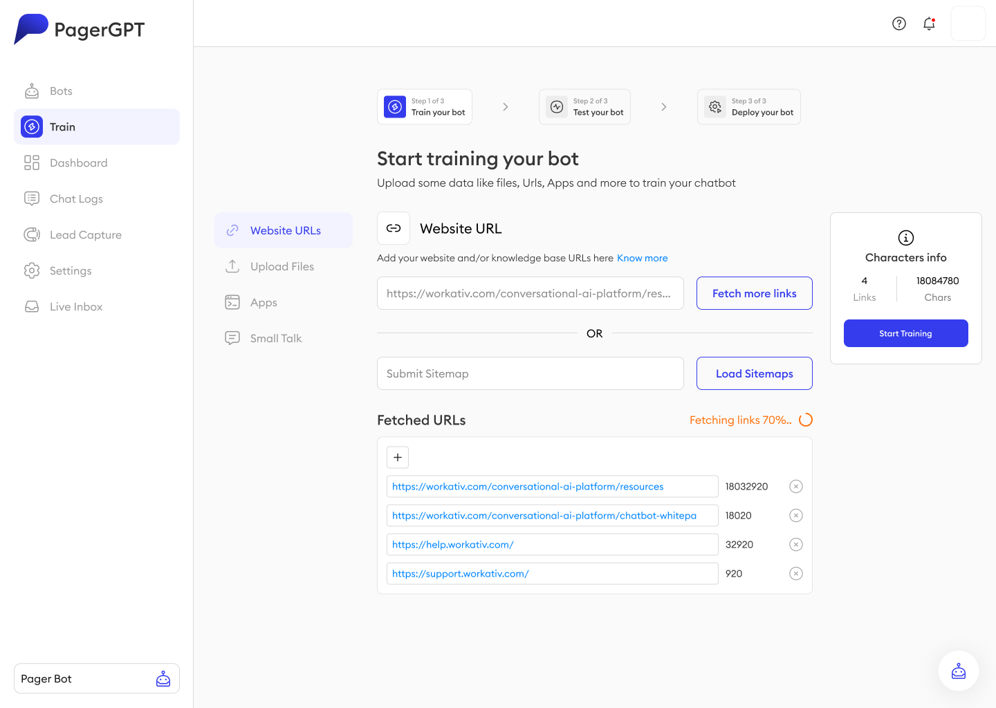Click Fetch more links button

755,293
